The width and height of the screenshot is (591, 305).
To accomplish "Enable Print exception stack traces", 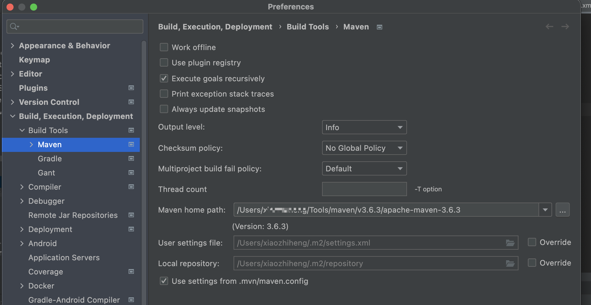I will point(164,94).
